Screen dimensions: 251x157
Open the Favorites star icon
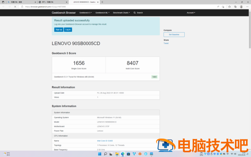click(229, 7)
